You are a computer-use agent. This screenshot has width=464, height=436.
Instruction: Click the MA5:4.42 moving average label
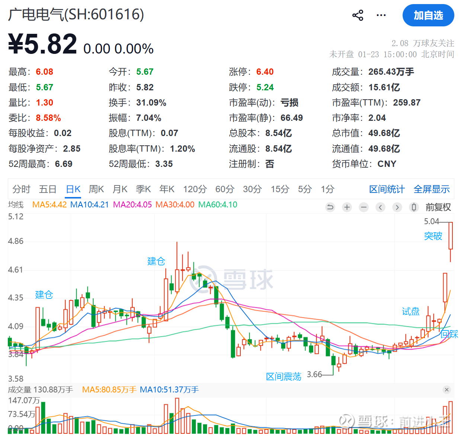tap(49, 205)
